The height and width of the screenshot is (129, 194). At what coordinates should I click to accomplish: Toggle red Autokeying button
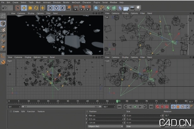[x=162, y=107]
